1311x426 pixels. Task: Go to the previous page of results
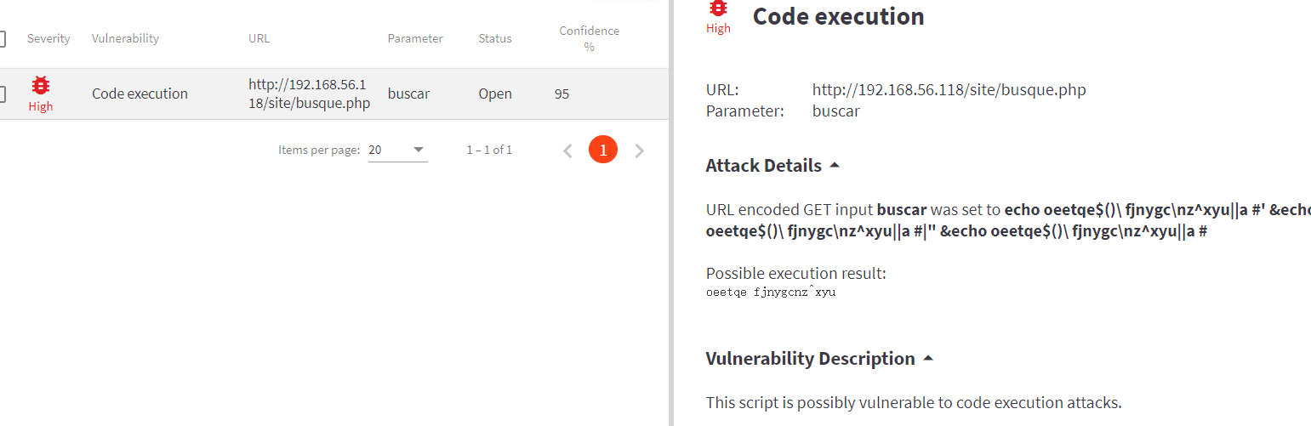pos(567,151)
